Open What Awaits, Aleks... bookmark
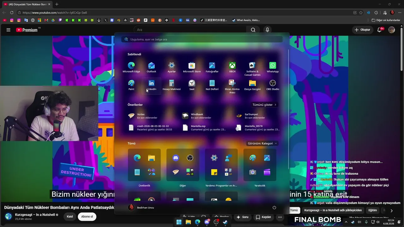This screenshot has height=227, width=404. (246, 20)
